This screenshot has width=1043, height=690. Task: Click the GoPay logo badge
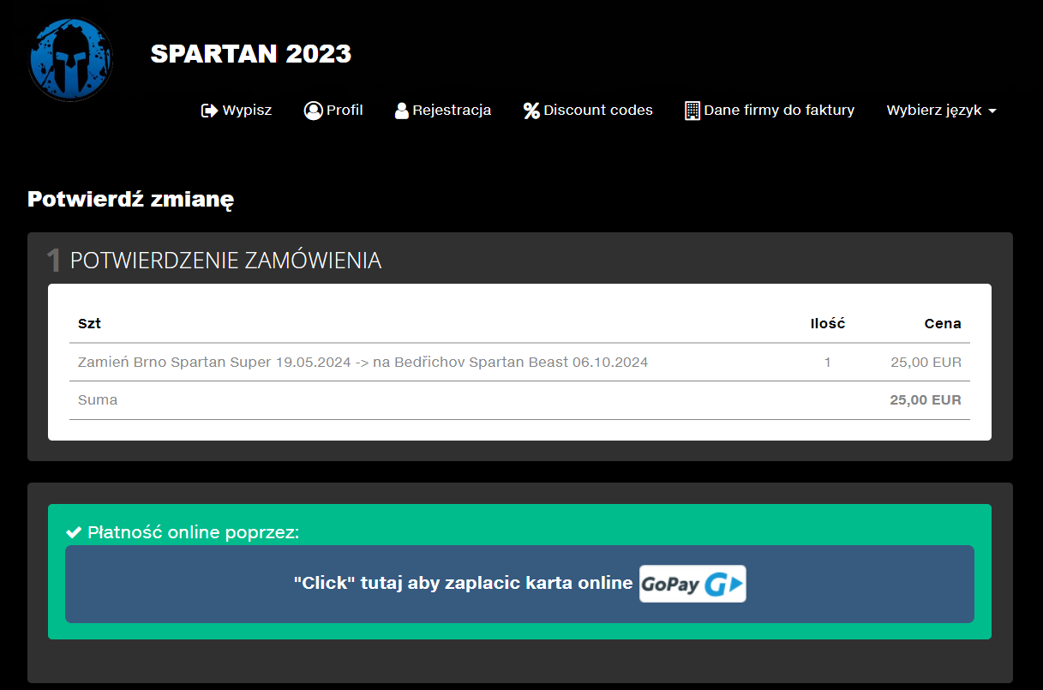coord(692,584)
